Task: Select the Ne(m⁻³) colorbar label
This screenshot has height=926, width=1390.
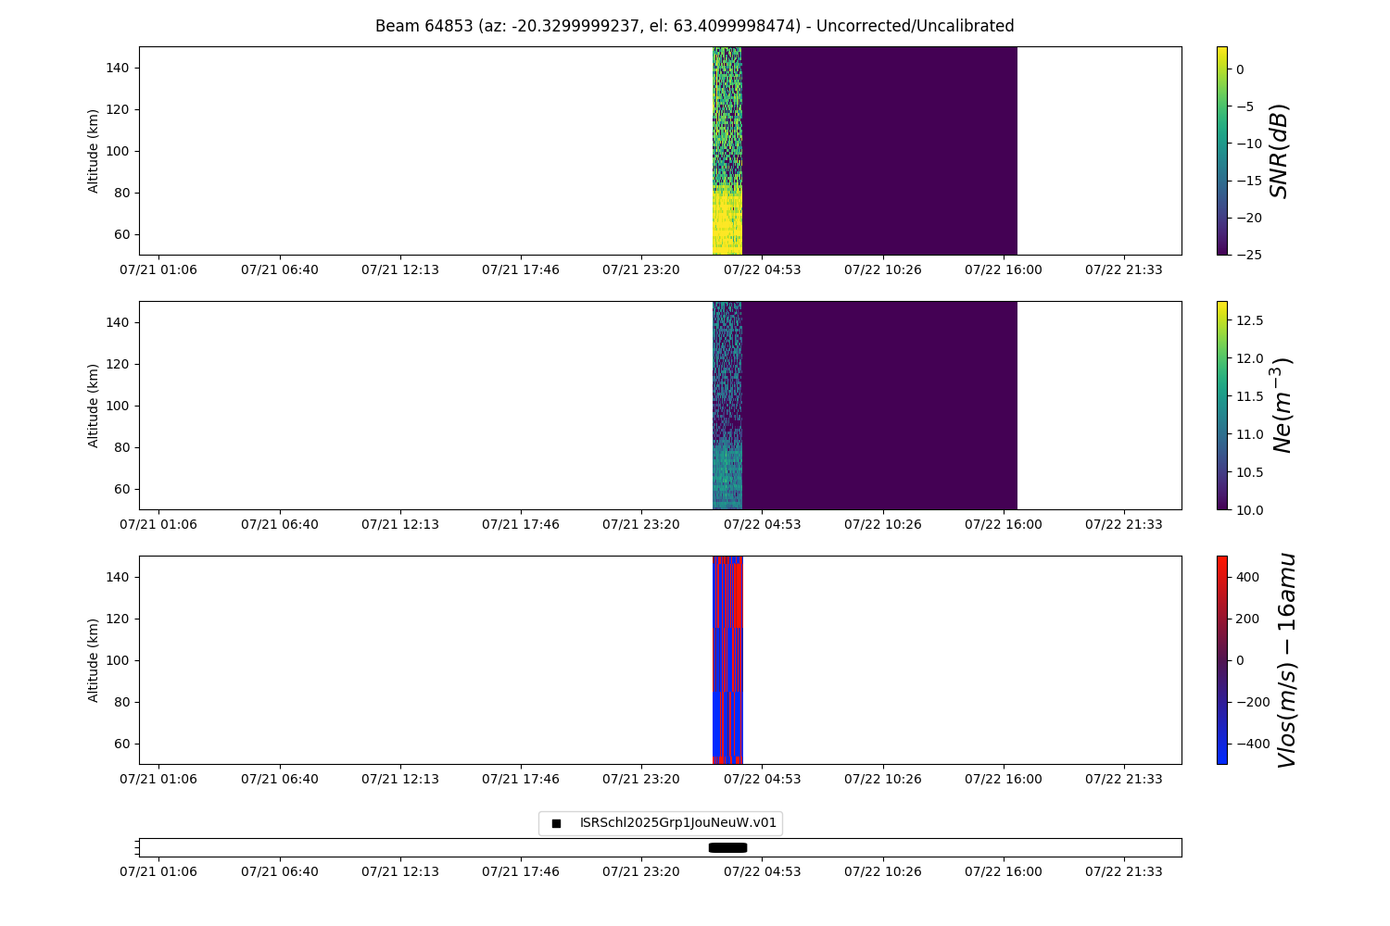Action: click(1281, 405)
